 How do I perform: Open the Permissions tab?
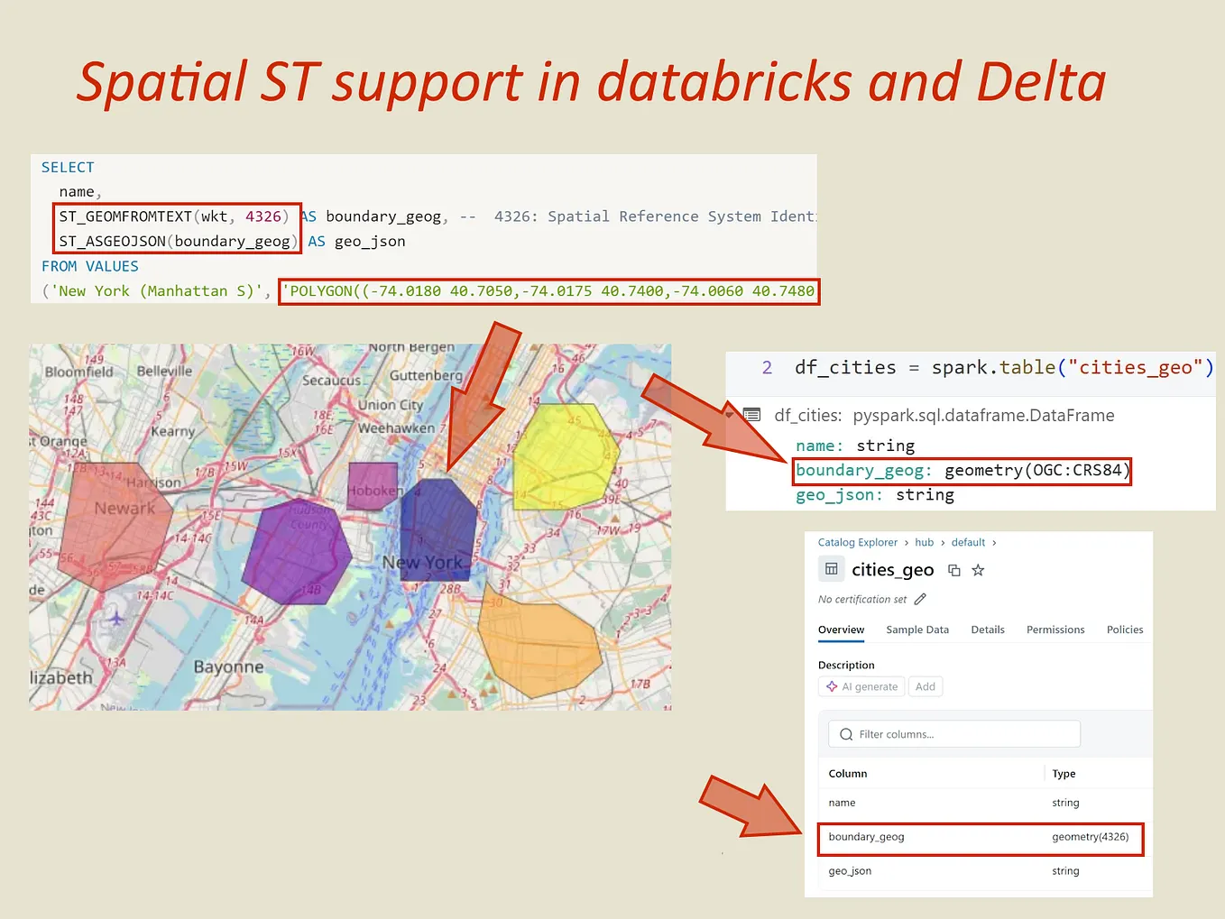[x=1055, y=630]
